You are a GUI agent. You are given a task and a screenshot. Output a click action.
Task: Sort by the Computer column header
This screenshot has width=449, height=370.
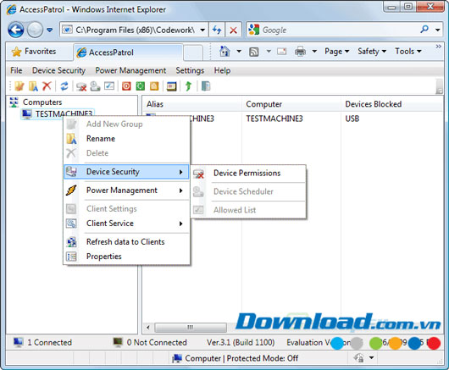coord(291,104)
